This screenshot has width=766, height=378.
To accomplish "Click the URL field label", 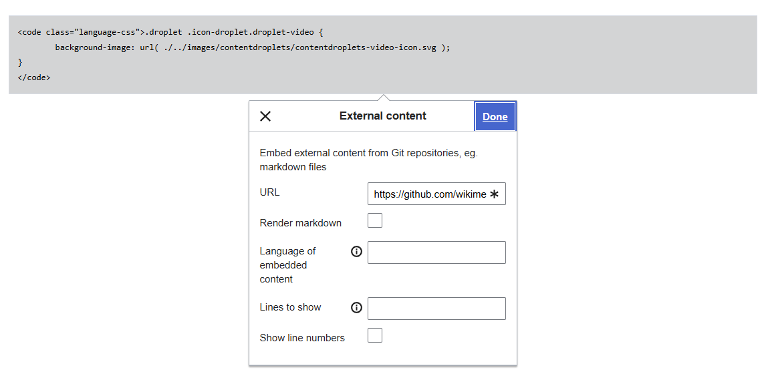I will tap(269, 192).
